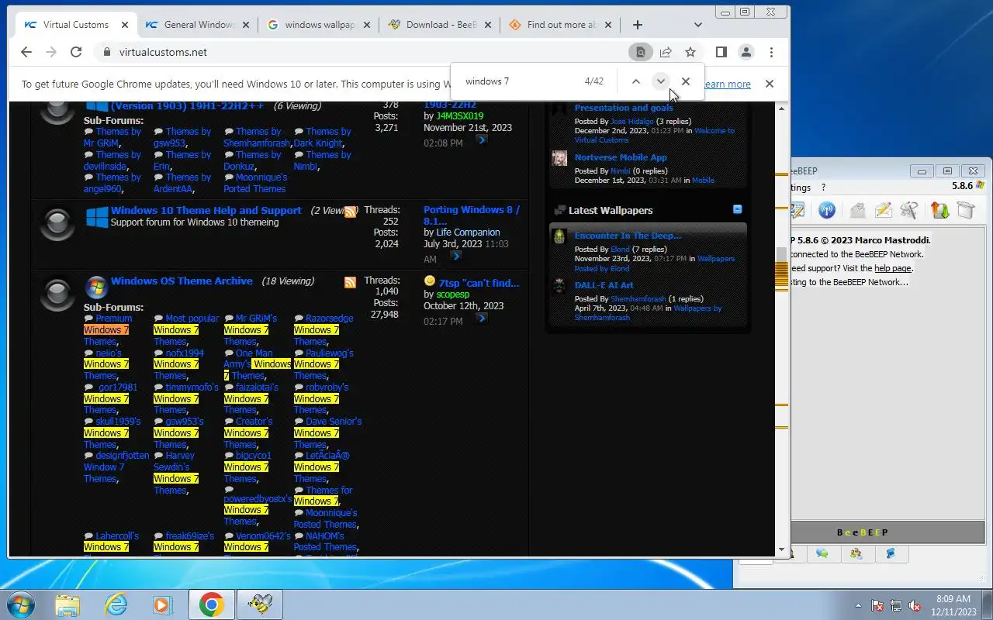Image resolution: width=993 pixels, height=620 pixels.
Task: Share this page using the share icon
Action: coord(666,52)
